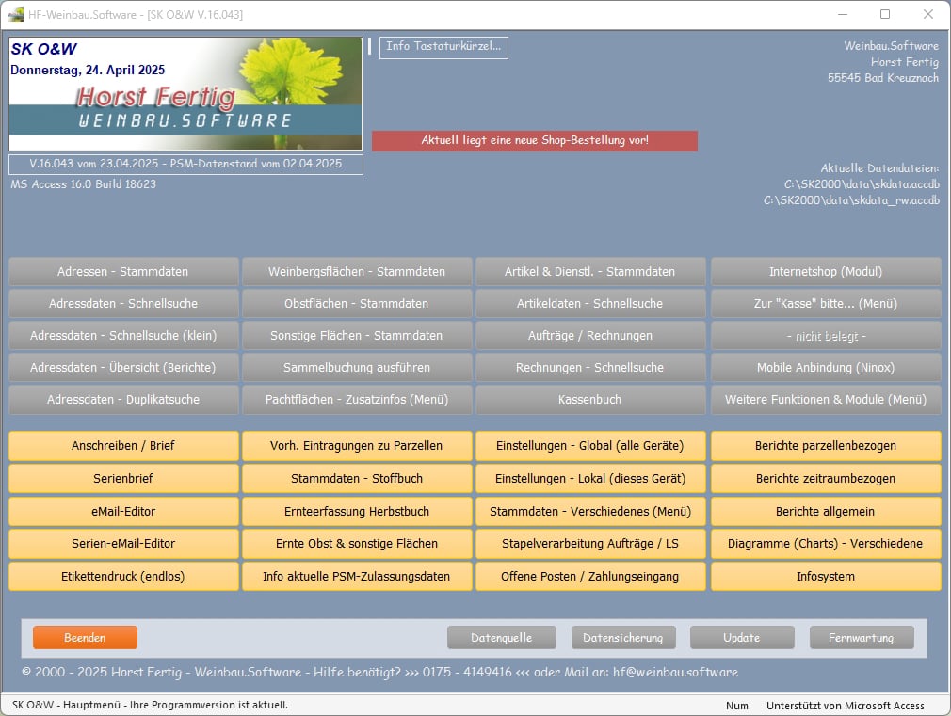Click the Update button
The height and width of the screenshot is (716, 951).
[741, 638]
